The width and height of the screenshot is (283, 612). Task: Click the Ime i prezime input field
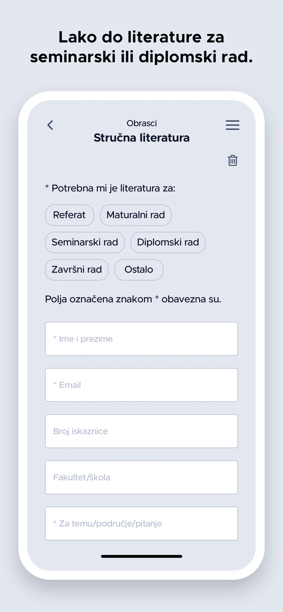[141, 339]
